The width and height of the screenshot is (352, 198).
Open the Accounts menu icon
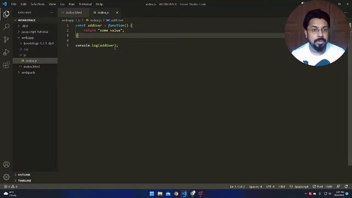[x=6, y=164]
